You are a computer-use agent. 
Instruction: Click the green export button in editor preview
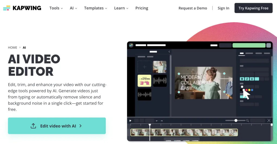(x=249, y=45)
